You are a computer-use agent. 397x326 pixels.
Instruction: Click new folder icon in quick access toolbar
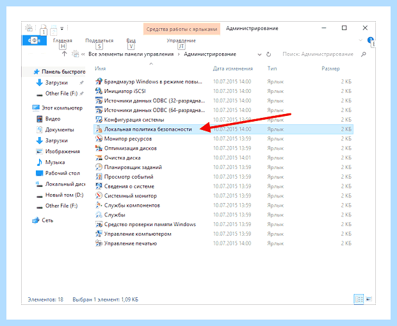[53, 28]
